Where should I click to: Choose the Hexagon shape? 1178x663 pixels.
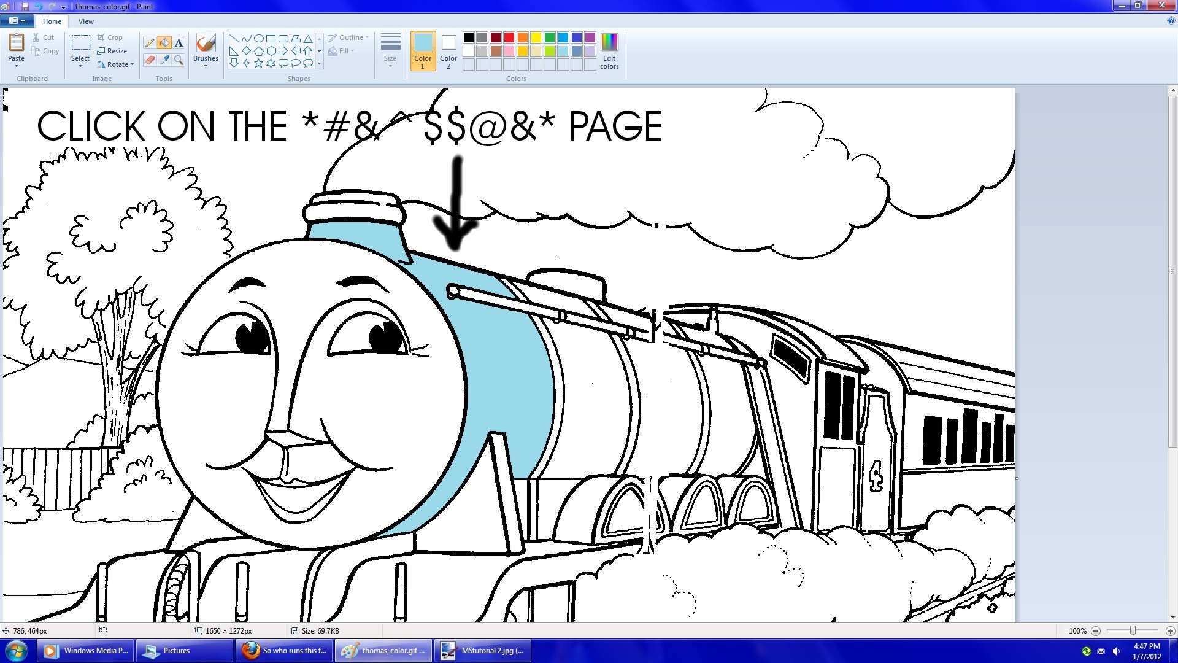pos(271,50)
